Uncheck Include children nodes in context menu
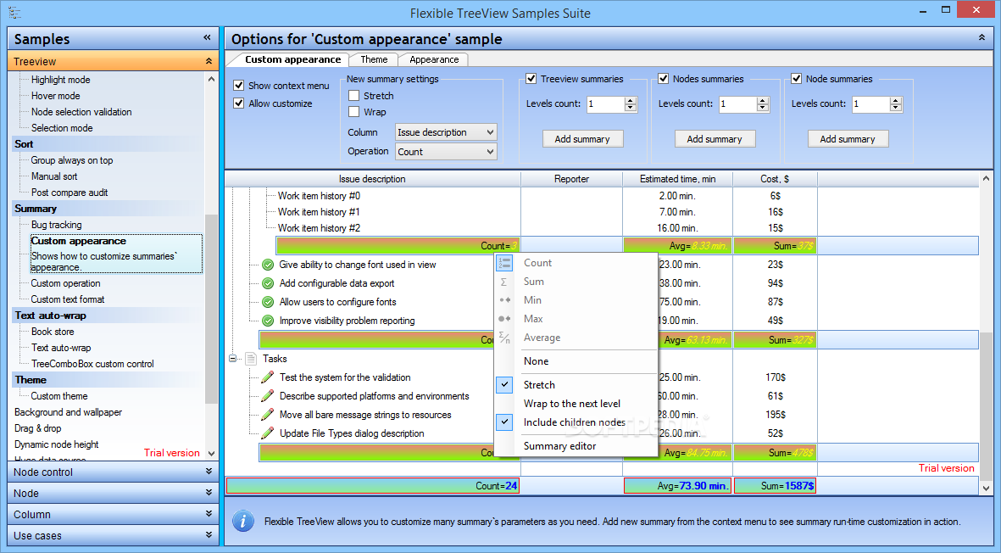1001x553 pixels. click(x=504, y=422)
